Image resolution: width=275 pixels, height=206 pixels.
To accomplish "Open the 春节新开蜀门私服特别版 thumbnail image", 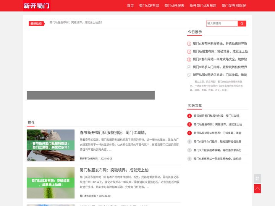I will coord(50,145).
